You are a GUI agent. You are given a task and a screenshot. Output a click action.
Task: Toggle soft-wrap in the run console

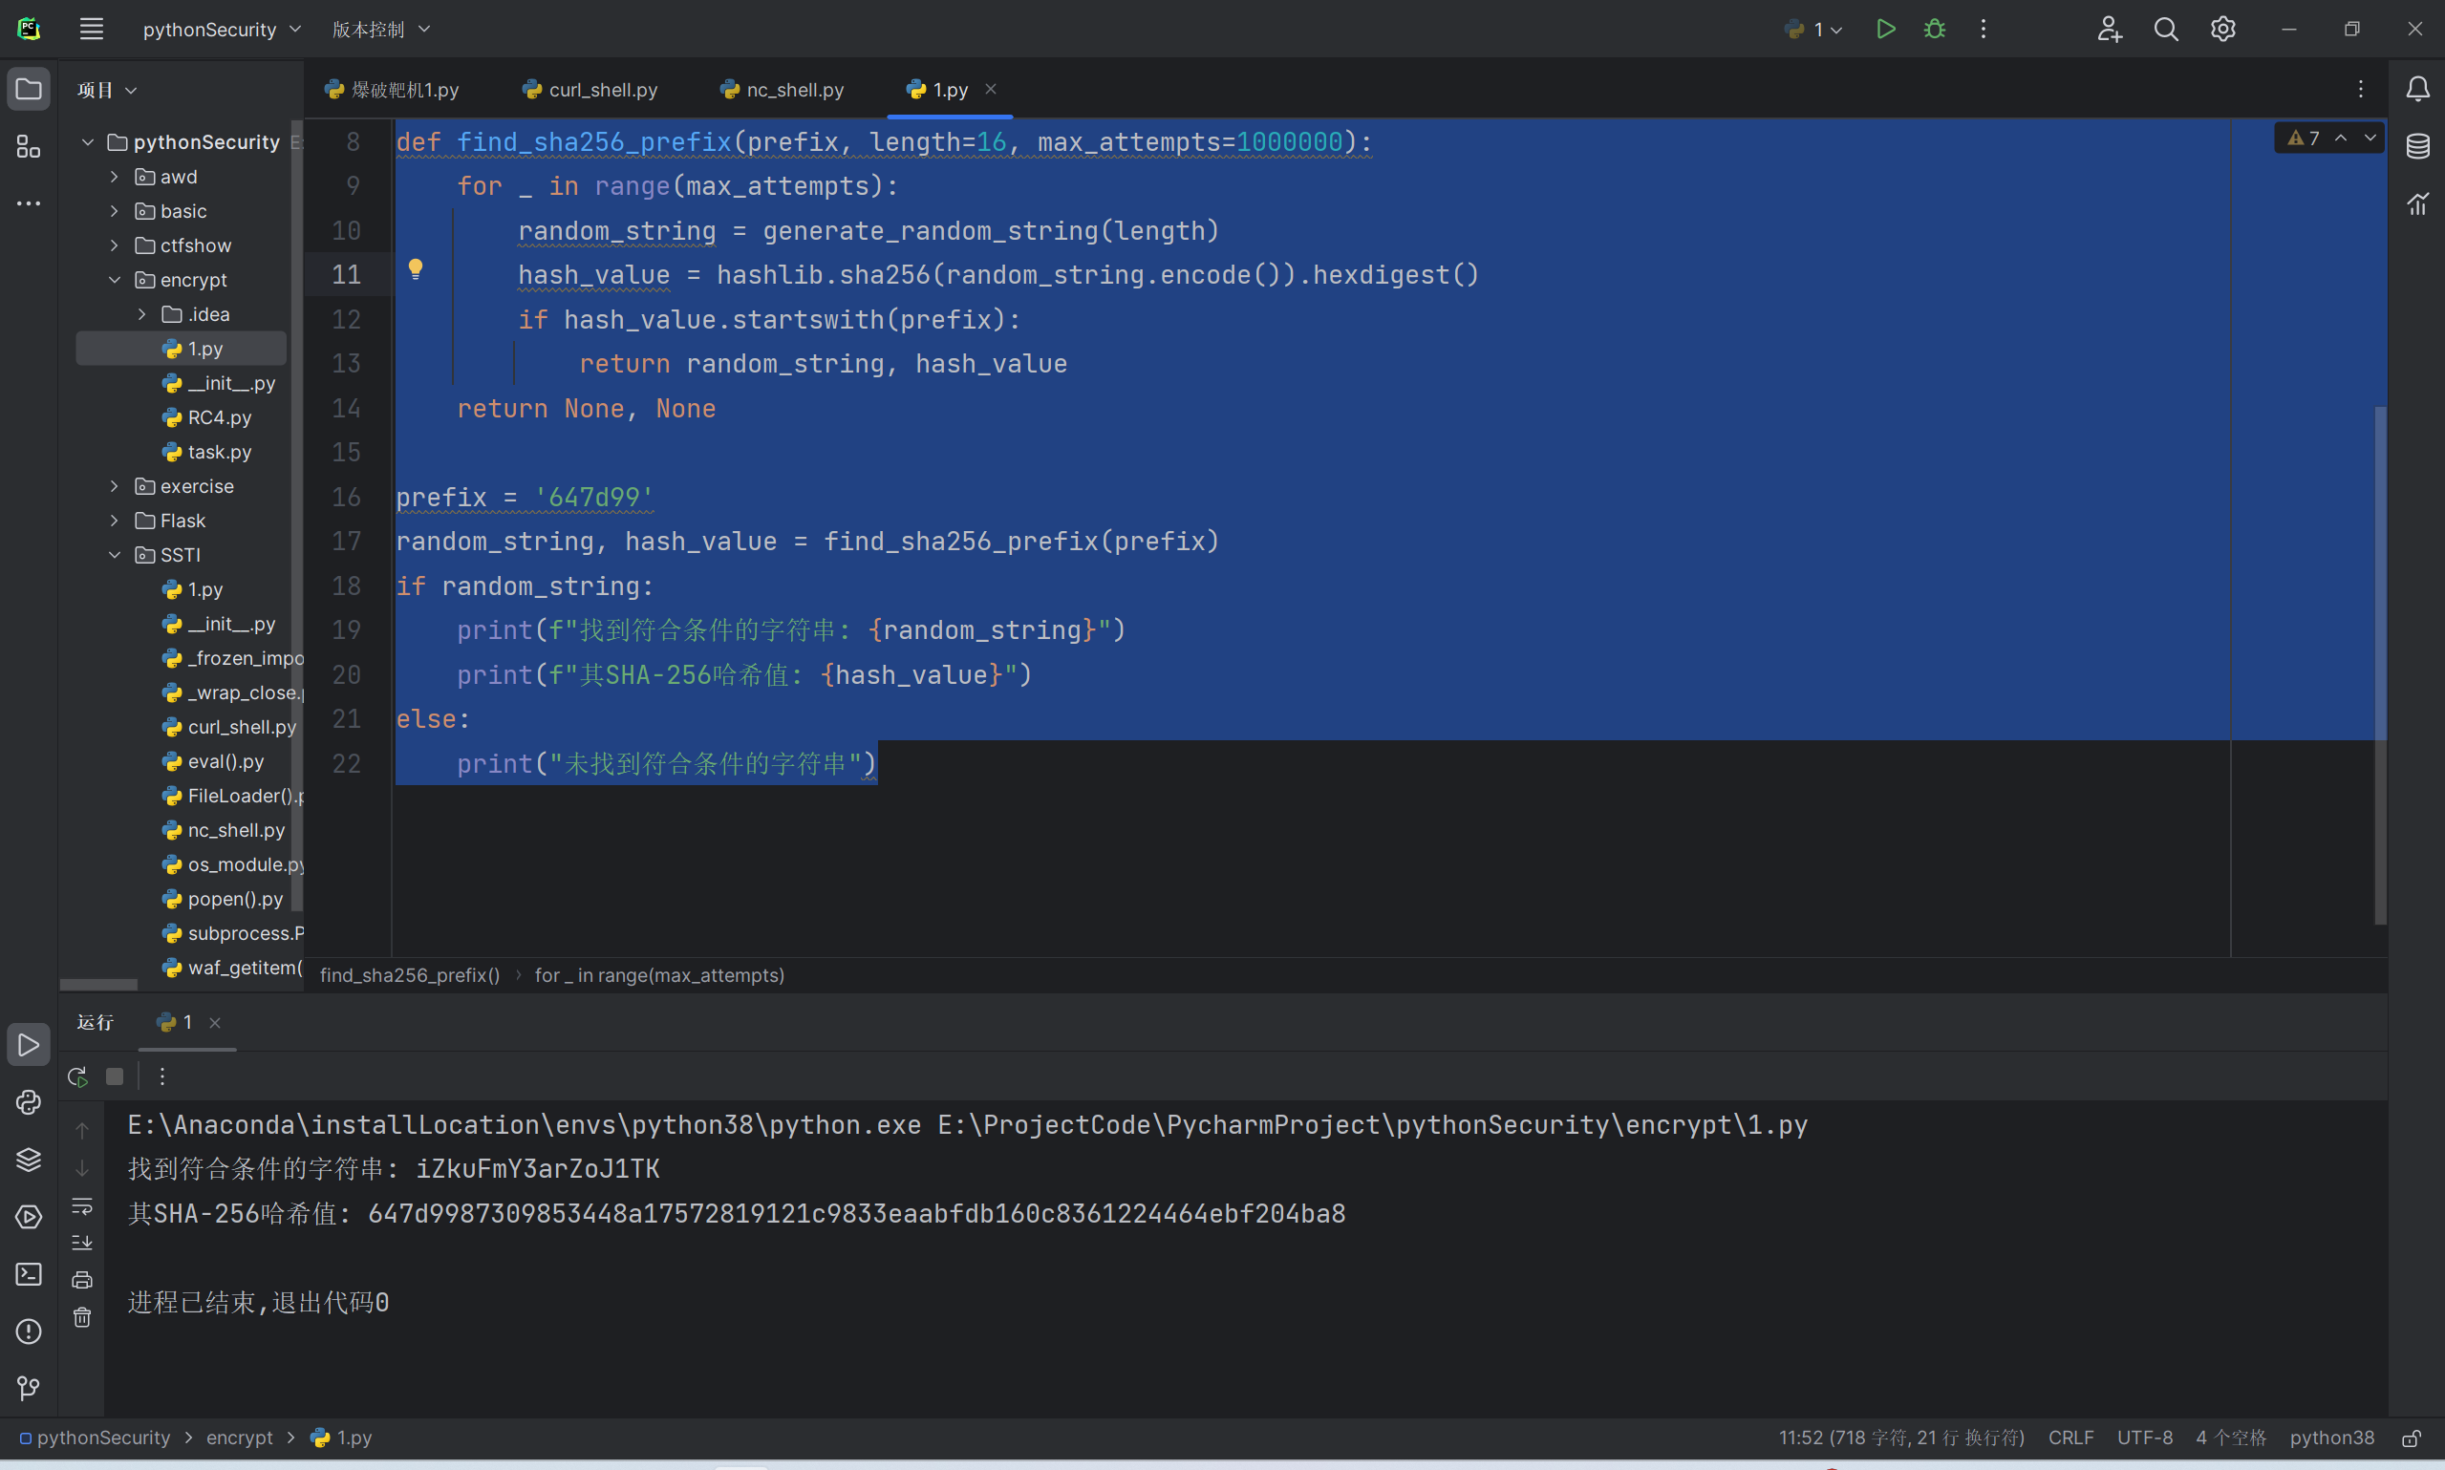[82, 1205]
